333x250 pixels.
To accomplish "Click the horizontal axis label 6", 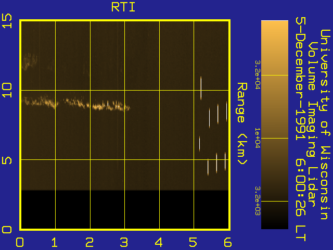I will coord(228,242).
